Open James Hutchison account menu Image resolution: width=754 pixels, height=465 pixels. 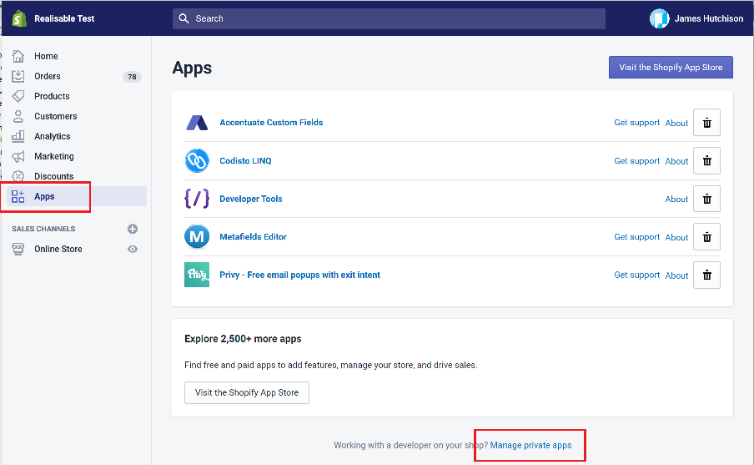(696, 18)
